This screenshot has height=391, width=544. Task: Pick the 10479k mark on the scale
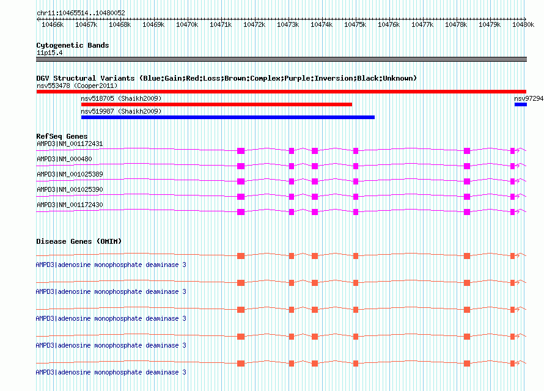pos(490,24)
